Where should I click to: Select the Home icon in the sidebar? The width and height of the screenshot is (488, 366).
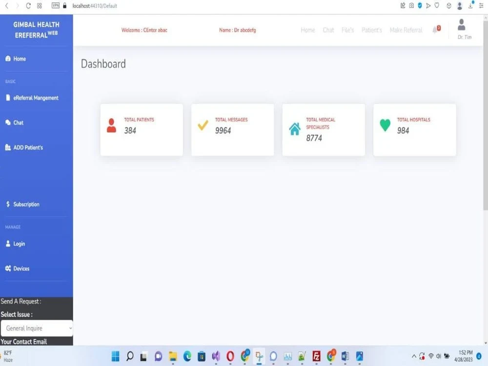(x=7, y=59)
